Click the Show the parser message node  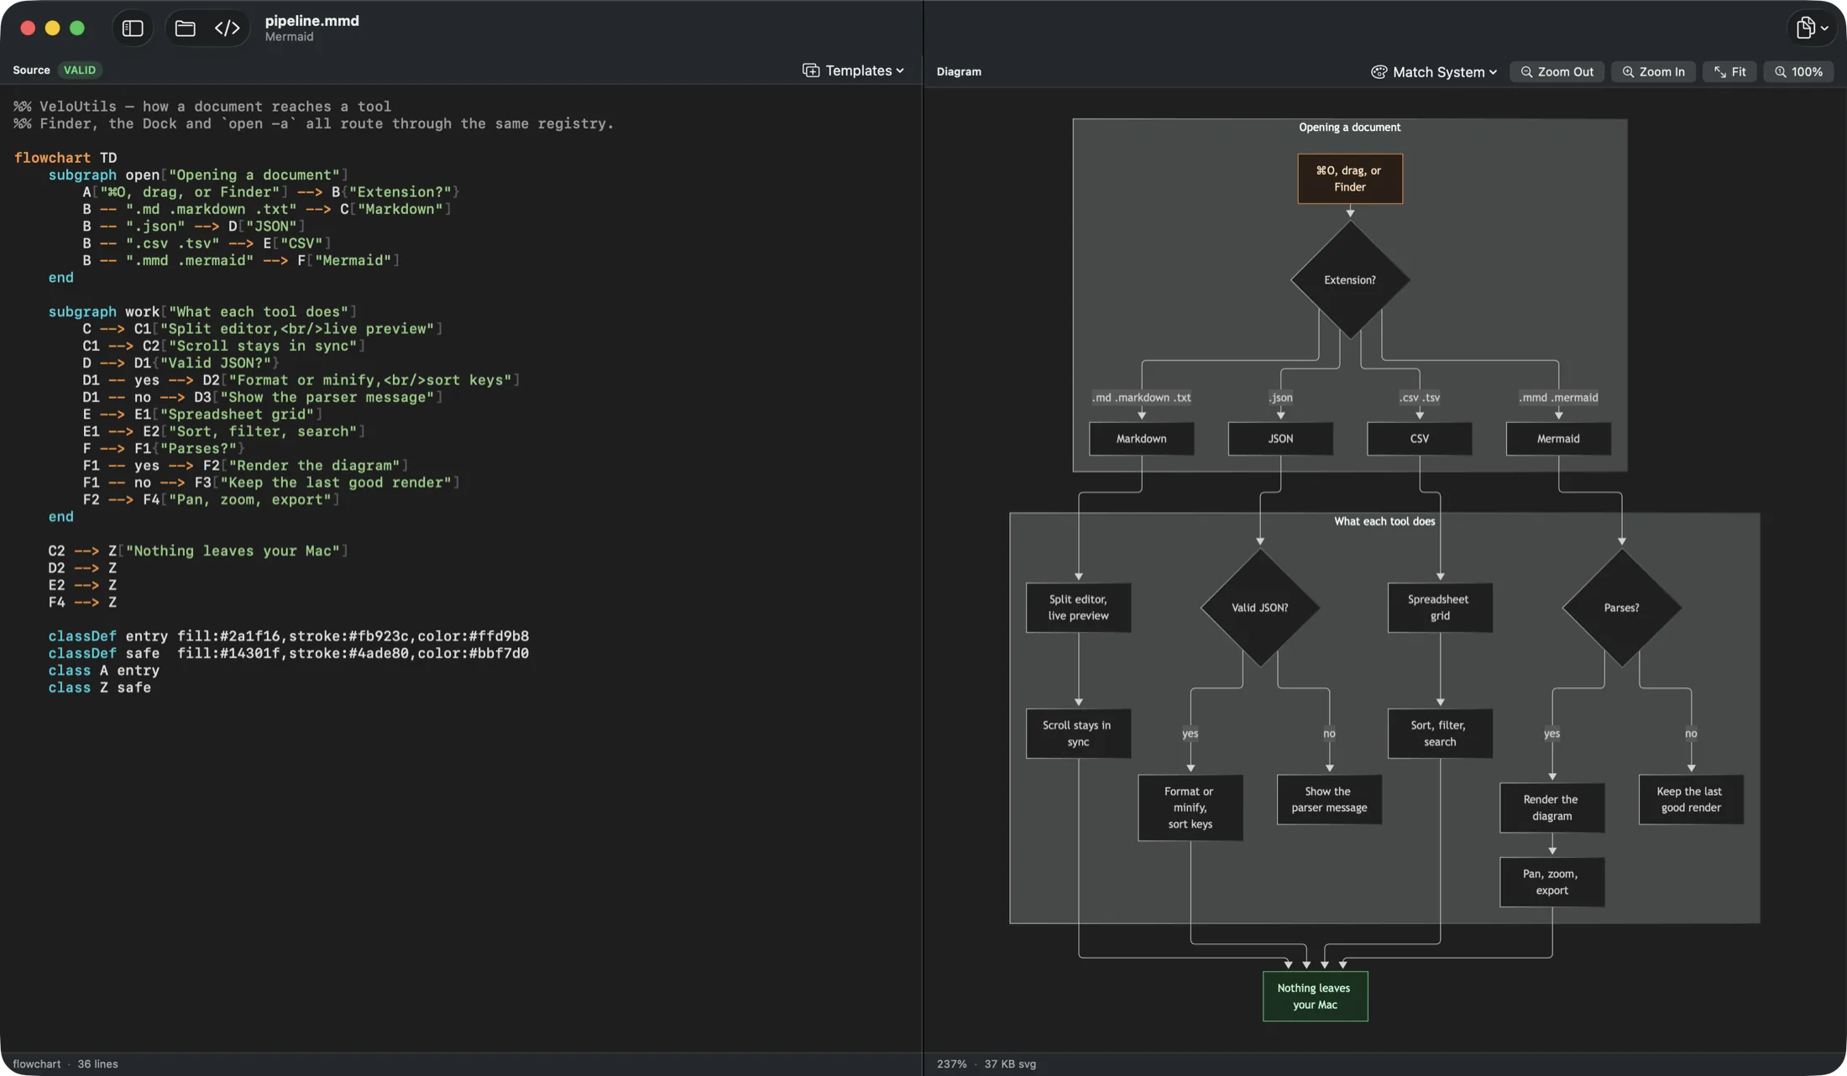1330,800
